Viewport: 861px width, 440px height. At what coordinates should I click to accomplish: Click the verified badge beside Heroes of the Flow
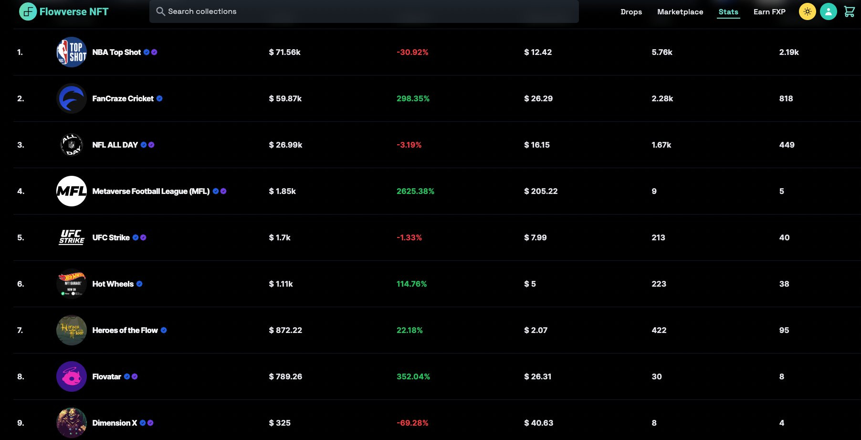coord(164,330)
